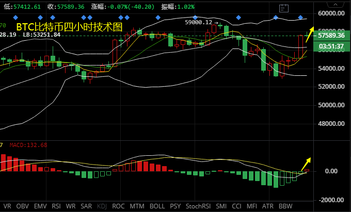Collapse panel with the top-right chevron

click(x=335, y=5)
